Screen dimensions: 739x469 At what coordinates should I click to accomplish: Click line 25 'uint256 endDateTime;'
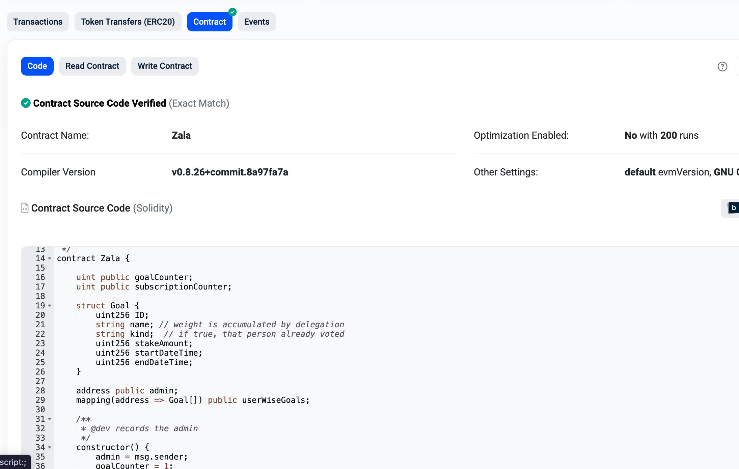144,362
